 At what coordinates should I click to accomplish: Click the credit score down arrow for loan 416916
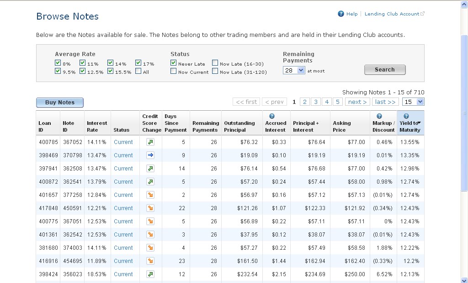(x=150, y=261)
